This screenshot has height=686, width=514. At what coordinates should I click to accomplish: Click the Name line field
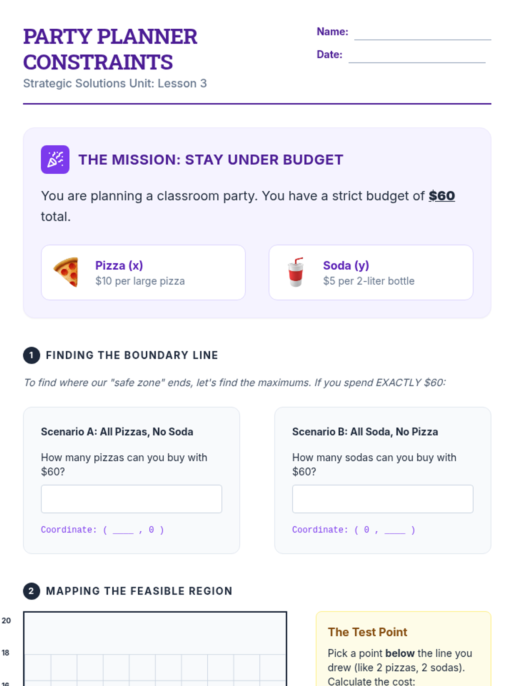(x=422, y=33)
